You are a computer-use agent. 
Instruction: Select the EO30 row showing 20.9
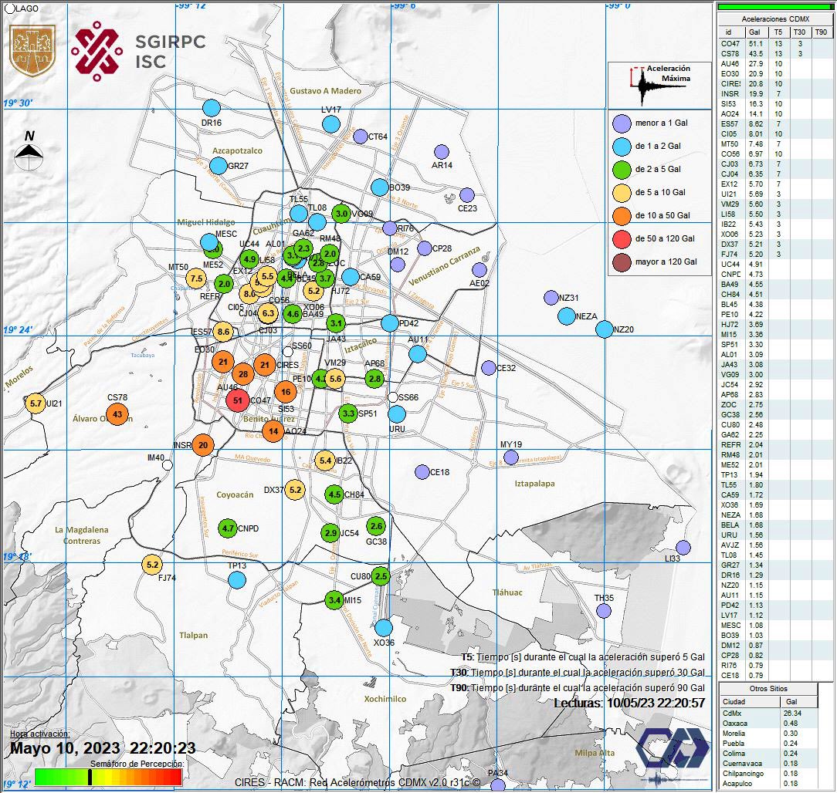click(x=774, y=73)
